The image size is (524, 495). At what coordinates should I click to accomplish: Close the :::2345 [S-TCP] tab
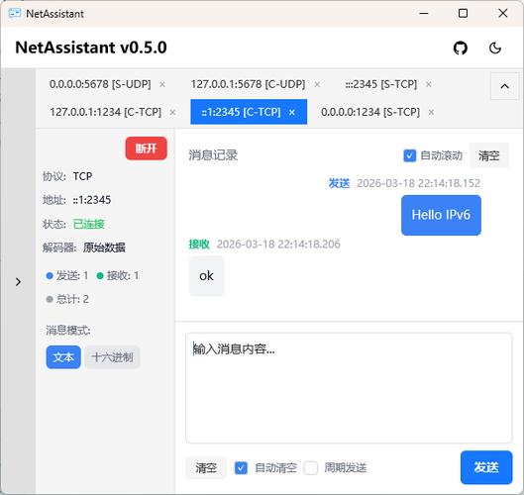429,84
